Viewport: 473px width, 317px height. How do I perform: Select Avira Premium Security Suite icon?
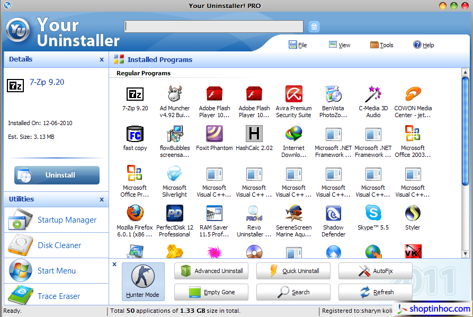293,94
